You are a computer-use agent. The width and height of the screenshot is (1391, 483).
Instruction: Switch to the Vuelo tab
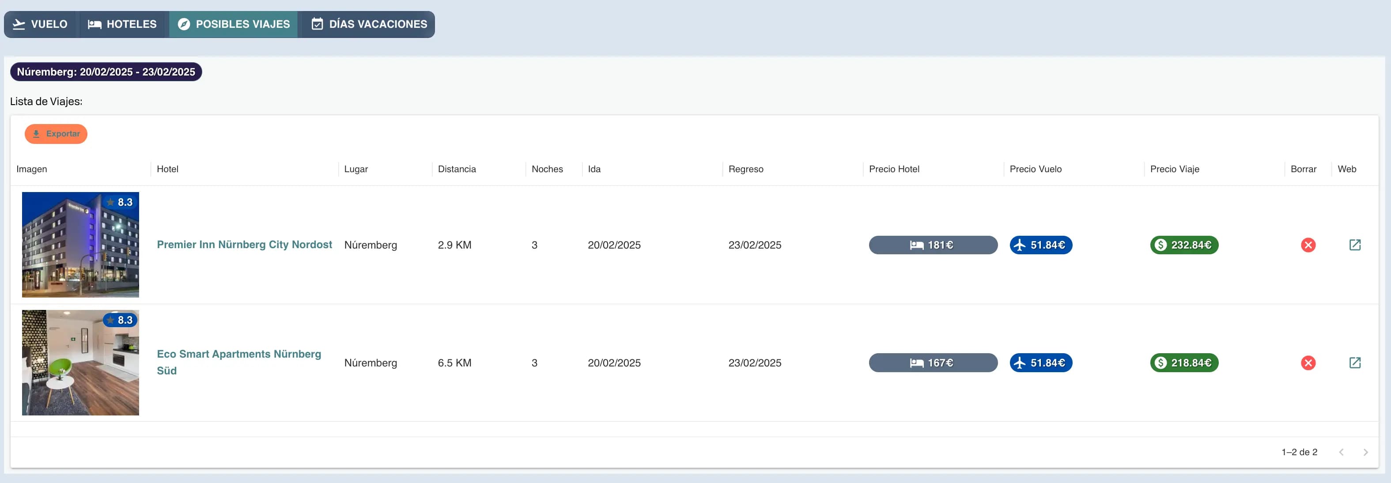(41, 24)
